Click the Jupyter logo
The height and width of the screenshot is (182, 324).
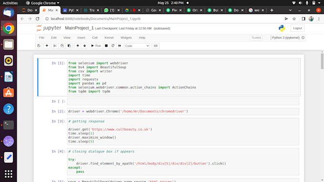[x=49, y=28]
